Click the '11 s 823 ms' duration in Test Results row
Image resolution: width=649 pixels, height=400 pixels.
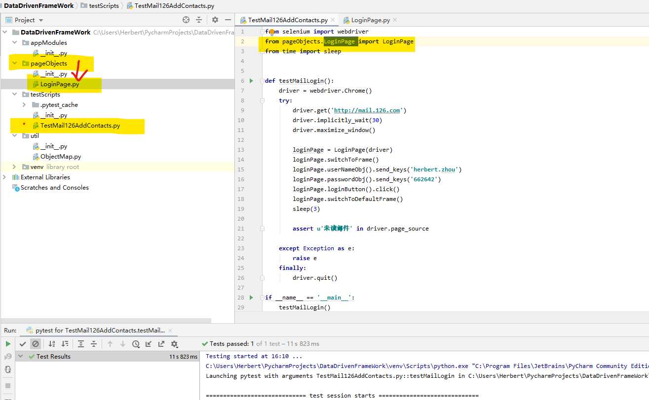[184, 357]
